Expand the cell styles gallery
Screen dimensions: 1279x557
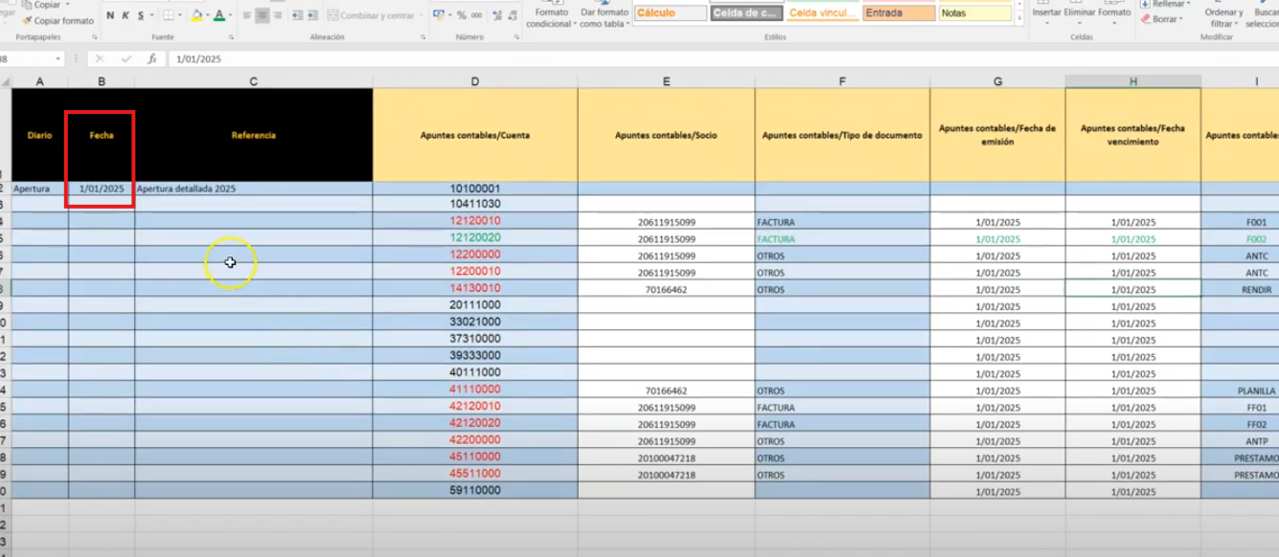1019,21
